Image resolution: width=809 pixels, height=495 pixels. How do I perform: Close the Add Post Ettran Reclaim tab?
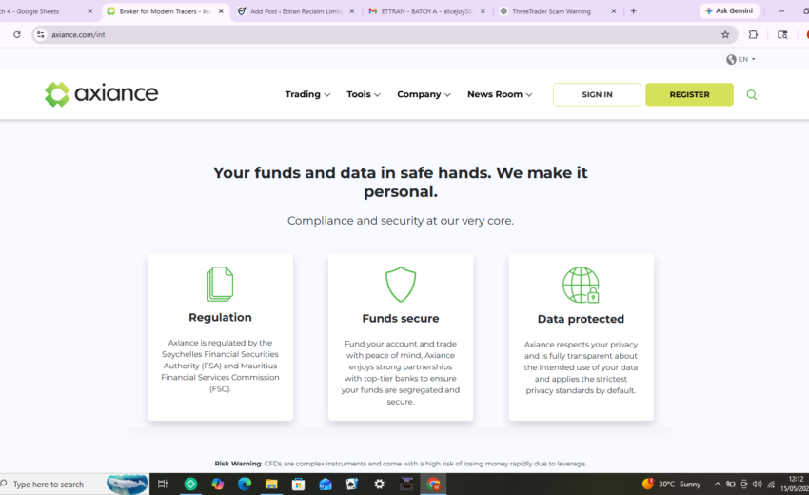pos(352,10)
